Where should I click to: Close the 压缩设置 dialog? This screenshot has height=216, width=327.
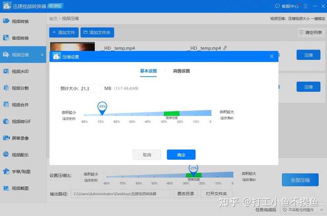[272, 56]
